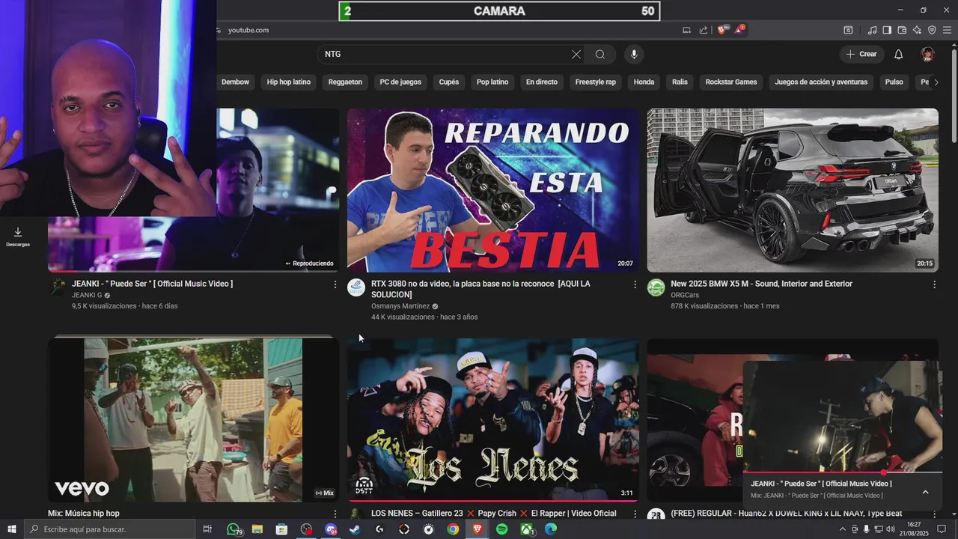Open the black BMW X5 M thumbnail
This screenshot has height=539, width=958.
pyautogui.click(x=793, y=190)
